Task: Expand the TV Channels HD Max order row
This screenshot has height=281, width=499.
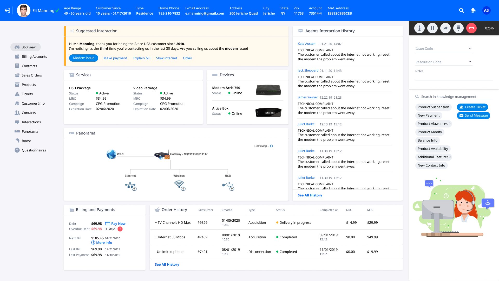Action: click(x=276, y=222)
